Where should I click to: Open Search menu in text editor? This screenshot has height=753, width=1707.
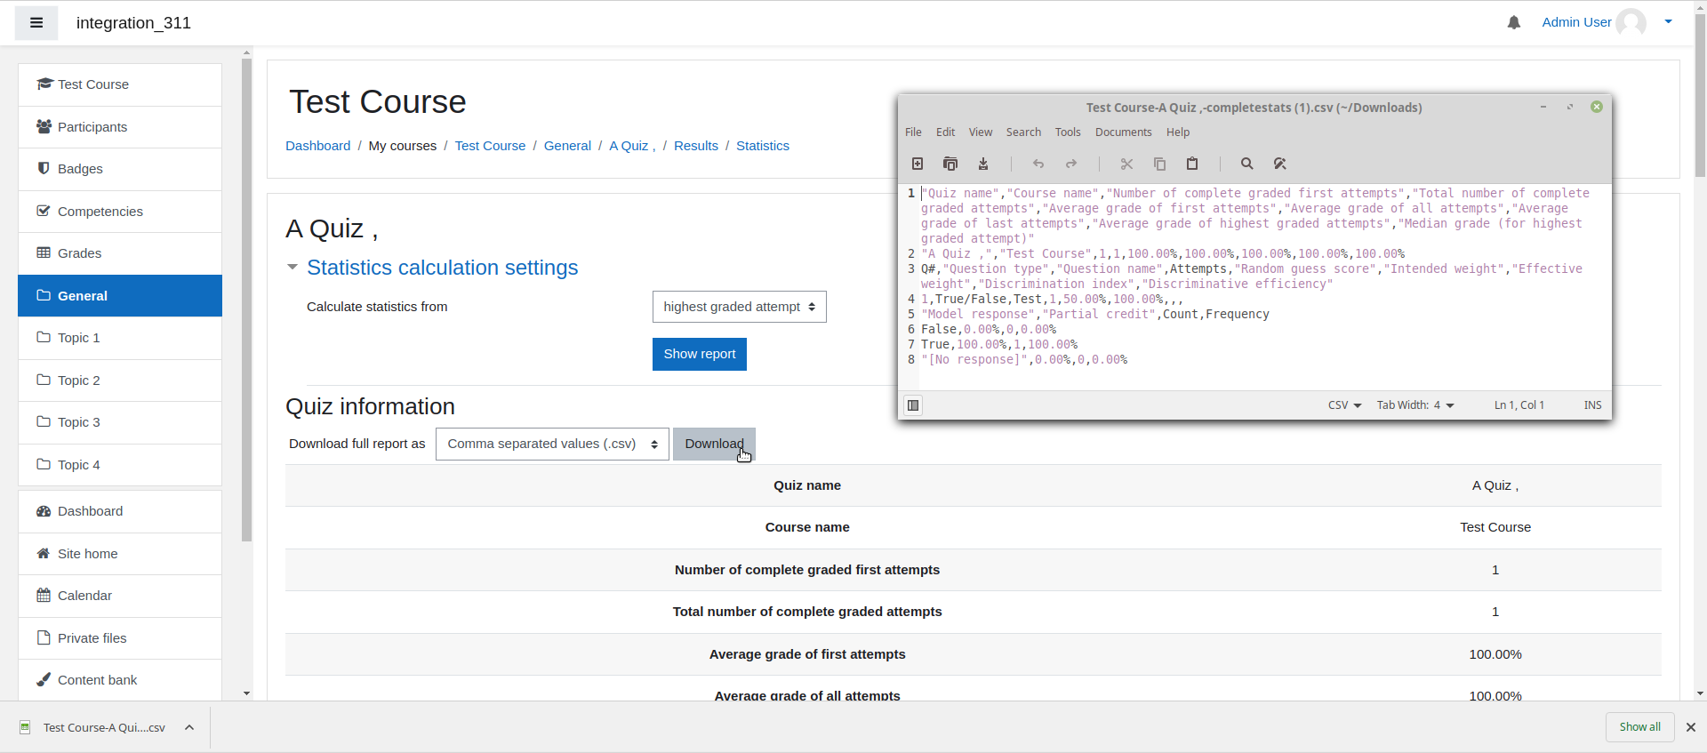1023,132
